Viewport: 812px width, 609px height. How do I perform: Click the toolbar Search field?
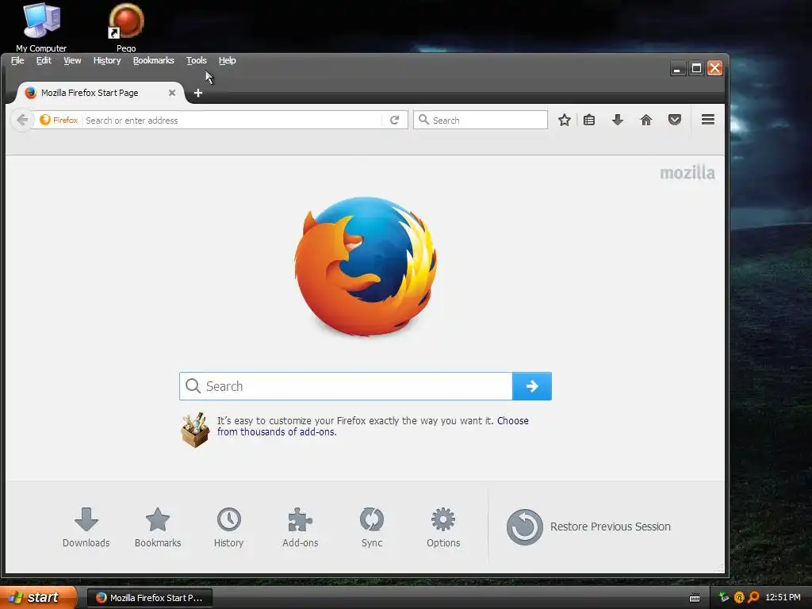click(481, 121)
